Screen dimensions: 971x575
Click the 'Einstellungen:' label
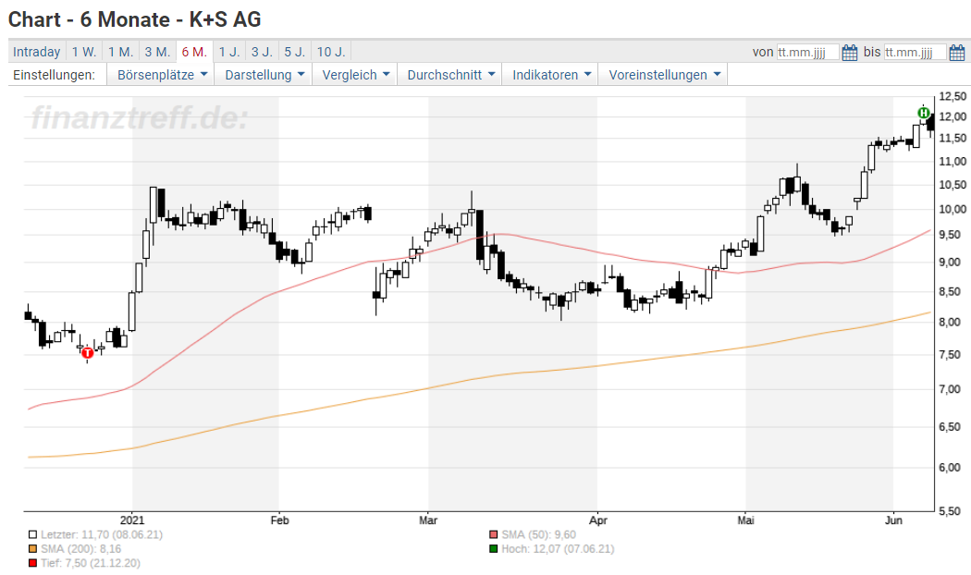click(54, 75)
